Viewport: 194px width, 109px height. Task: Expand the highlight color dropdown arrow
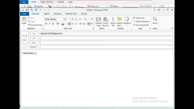(60, 24)
